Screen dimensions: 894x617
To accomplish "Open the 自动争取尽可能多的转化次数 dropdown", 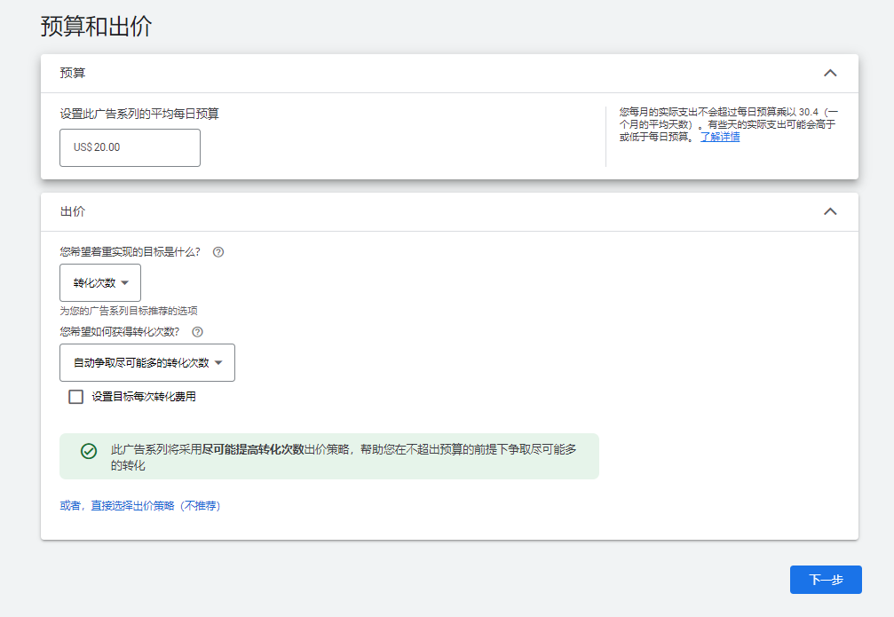I will [147, 363].
